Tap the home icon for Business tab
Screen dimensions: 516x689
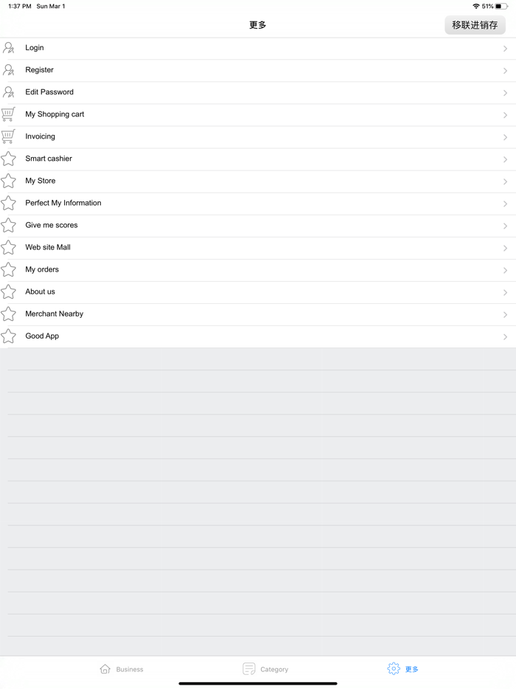pyautogui.click(x=105, y=669)
